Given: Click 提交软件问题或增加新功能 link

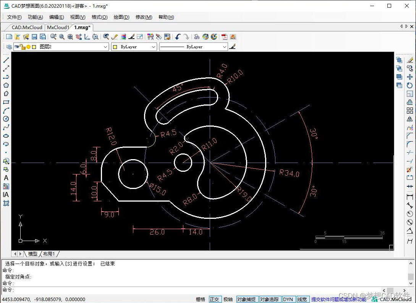Looking at the screenshot, I should tap(339, 299).
